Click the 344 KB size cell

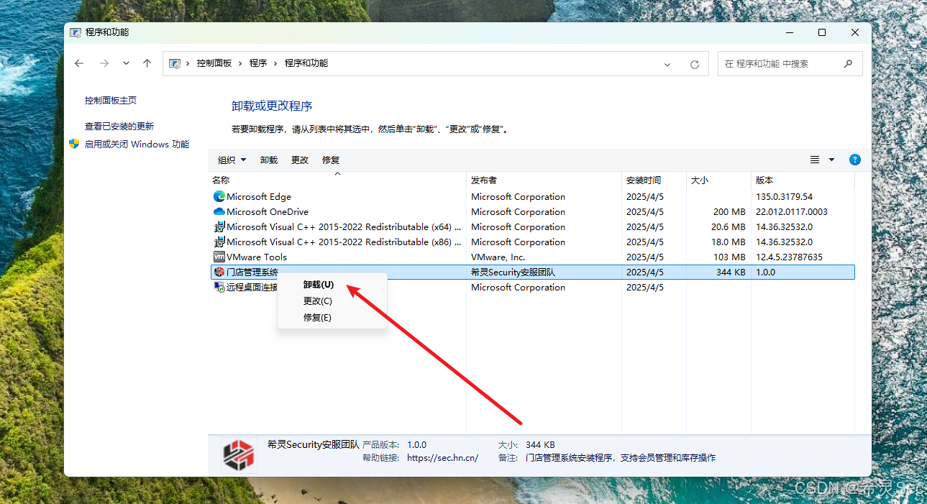731,272
